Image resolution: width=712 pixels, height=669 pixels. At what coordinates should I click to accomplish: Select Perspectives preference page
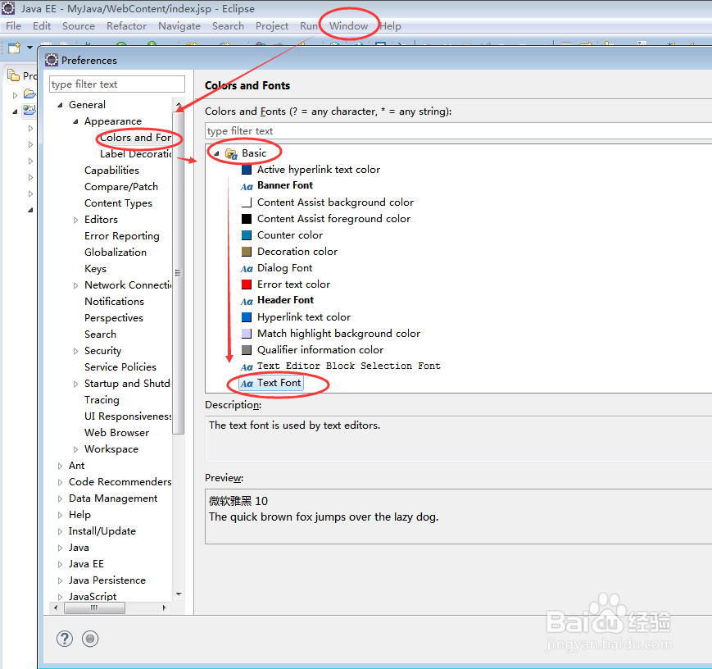(x=114, y=318)
